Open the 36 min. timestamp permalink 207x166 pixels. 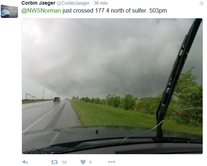(x=101, y=3)
